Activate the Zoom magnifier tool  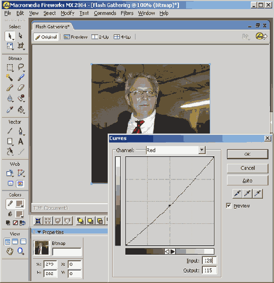[21, 251]
